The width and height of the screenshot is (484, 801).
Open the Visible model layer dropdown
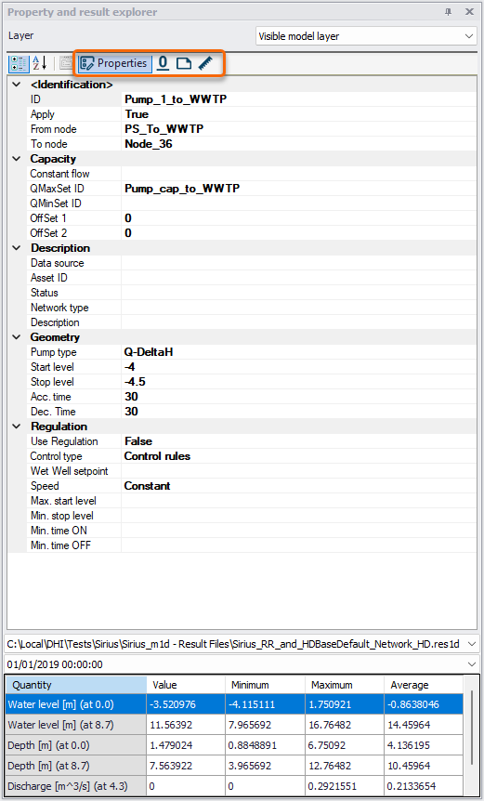point(366,36)
